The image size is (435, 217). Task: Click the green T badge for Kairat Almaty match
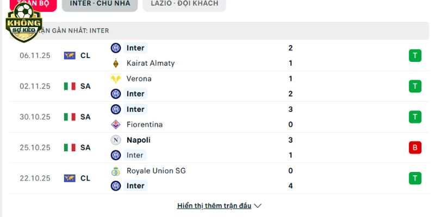point(415,55)
